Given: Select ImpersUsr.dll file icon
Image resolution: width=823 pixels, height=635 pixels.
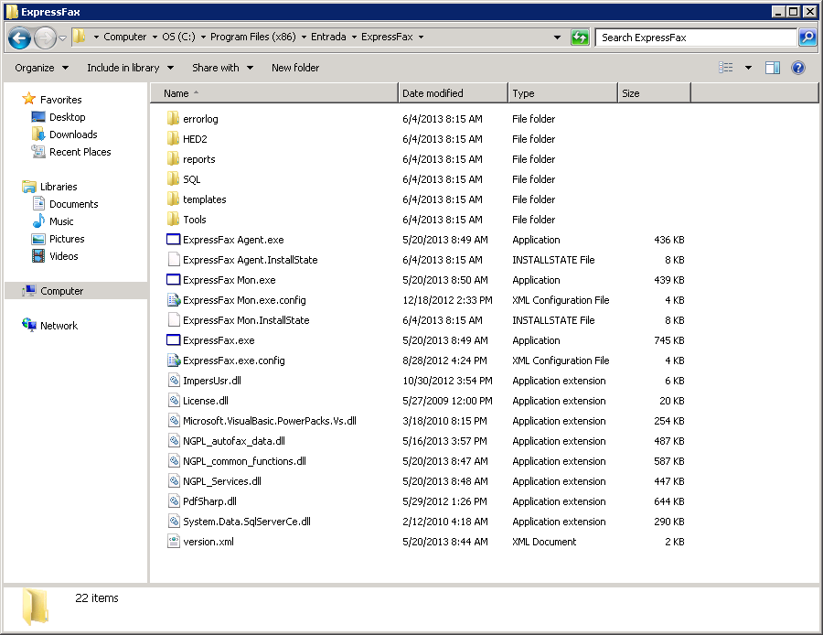Looking at the screenshot, I should [173, 381].
